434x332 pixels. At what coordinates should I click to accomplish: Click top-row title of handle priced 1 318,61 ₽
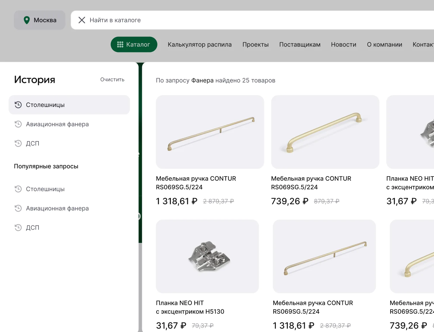196,183
